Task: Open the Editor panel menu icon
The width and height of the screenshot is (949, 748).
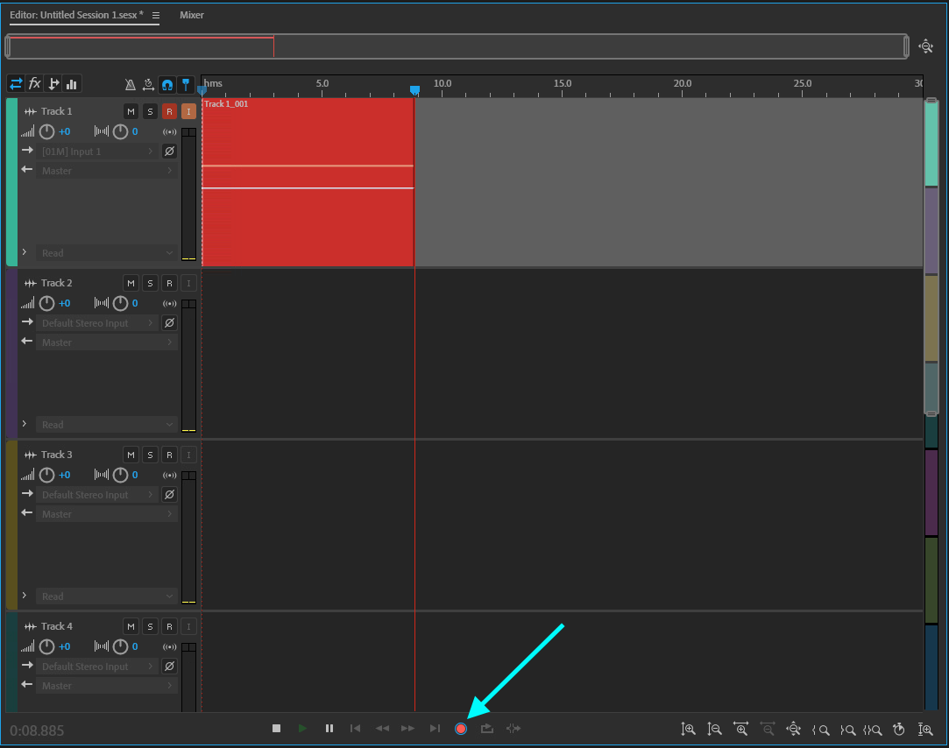Action: (156, 16)
